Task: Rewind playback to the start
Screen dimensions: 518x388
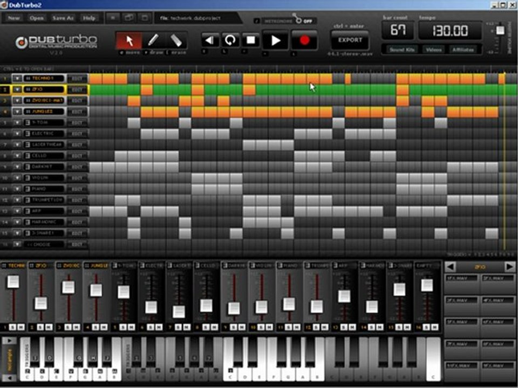Action: [x=210, y=40]
